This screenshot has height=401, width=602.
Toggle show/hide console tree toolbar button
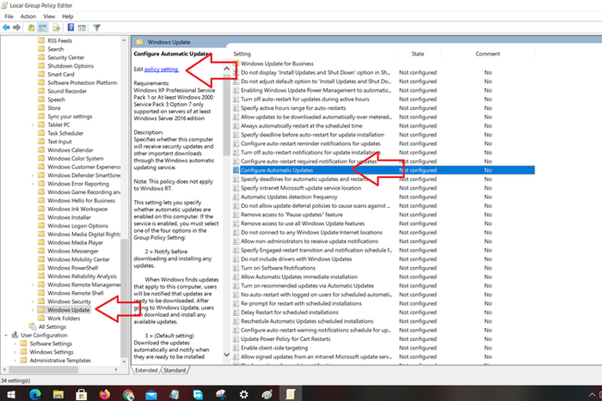click(43, 27)
